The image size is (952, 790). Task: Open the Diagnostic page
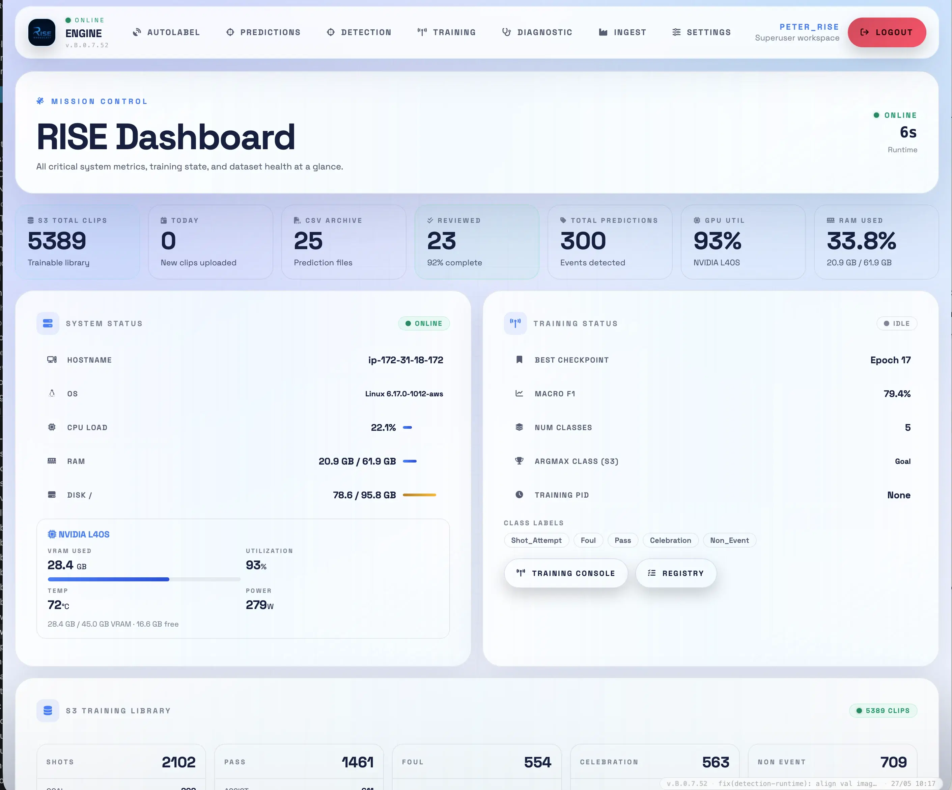click(x=538, y=32)
